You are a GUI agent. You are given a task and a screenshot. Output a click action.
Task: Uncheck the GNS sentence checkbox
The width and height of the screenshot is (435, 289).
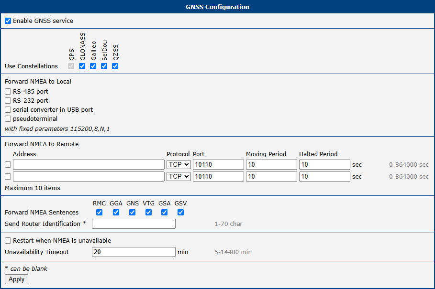tap(133, 212)
